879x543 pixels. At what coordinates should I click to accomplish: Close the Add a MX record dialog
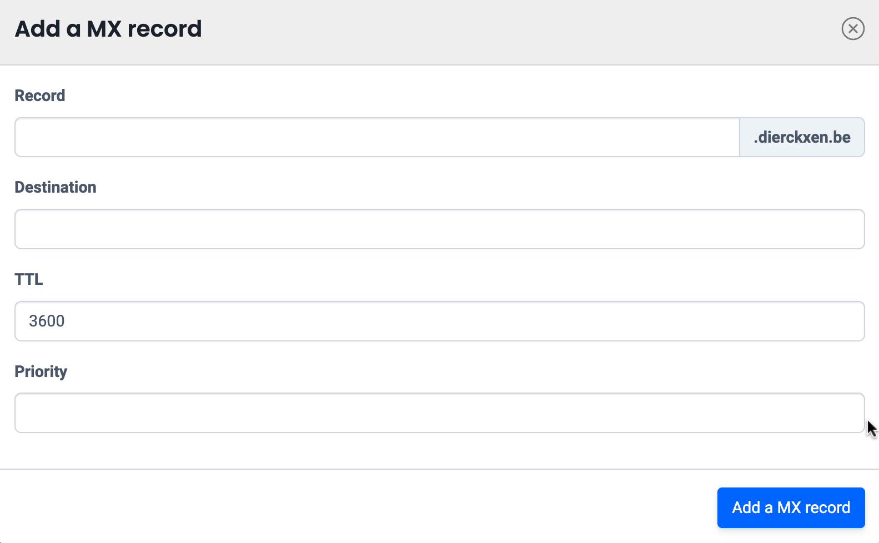[x=853, y=29]
